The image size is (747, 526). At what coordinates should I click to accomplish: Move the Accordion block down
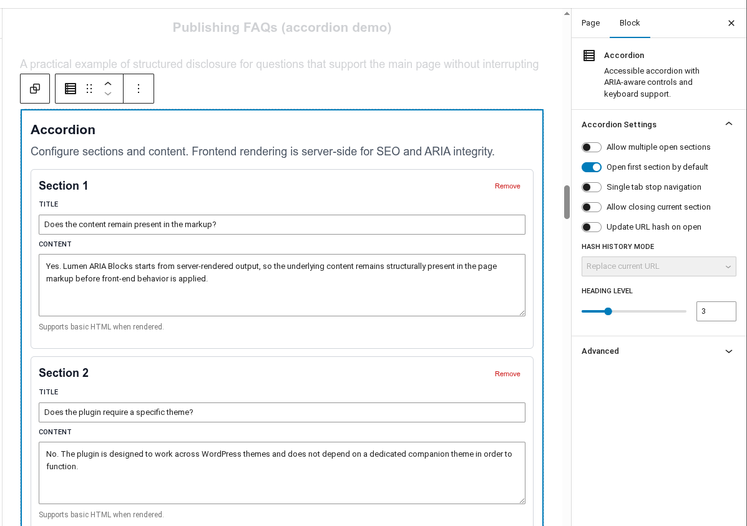click(x=107, y=94)
